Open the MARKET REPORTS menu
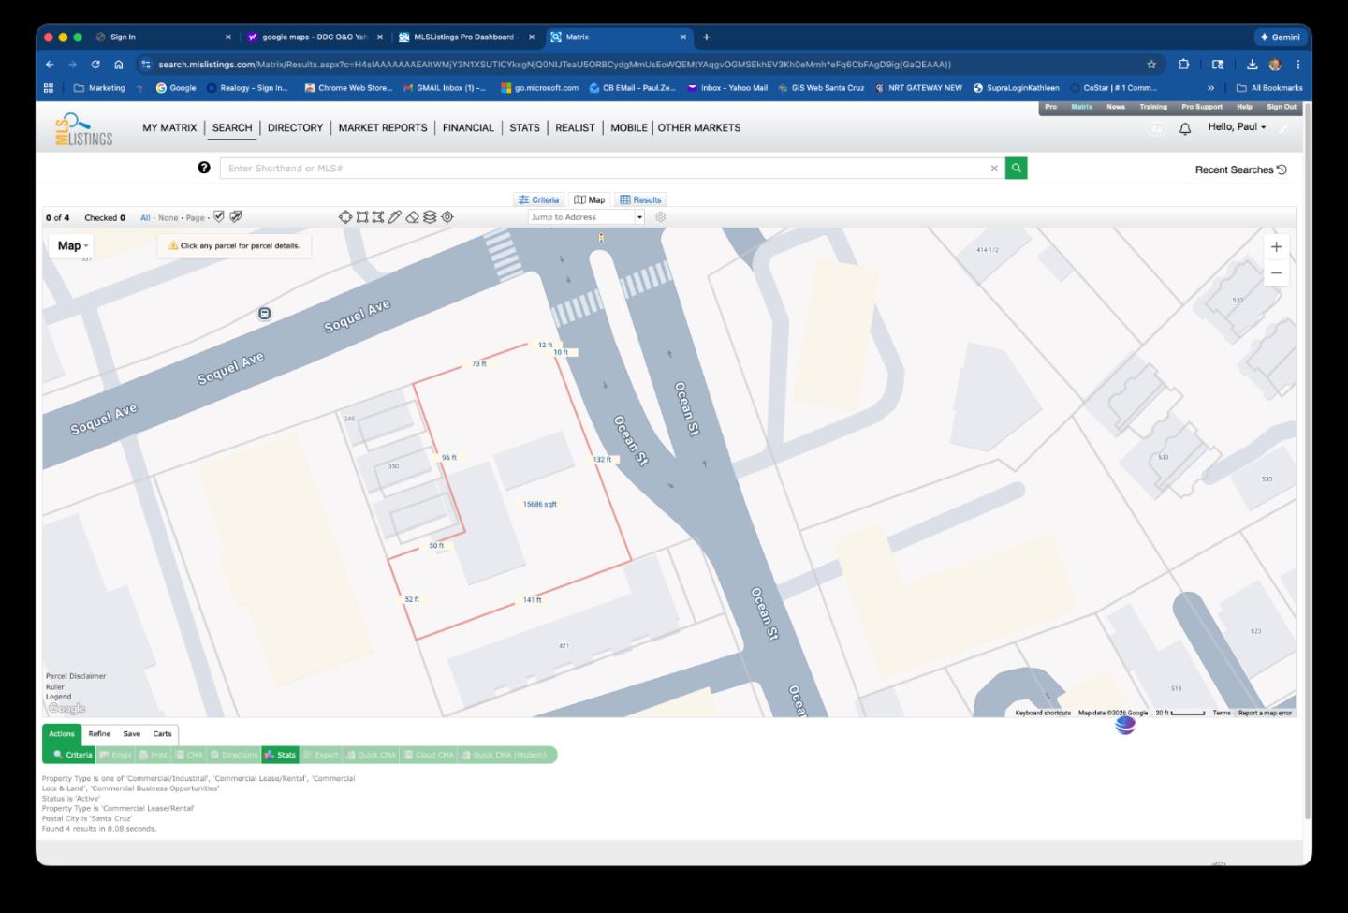 383,128
